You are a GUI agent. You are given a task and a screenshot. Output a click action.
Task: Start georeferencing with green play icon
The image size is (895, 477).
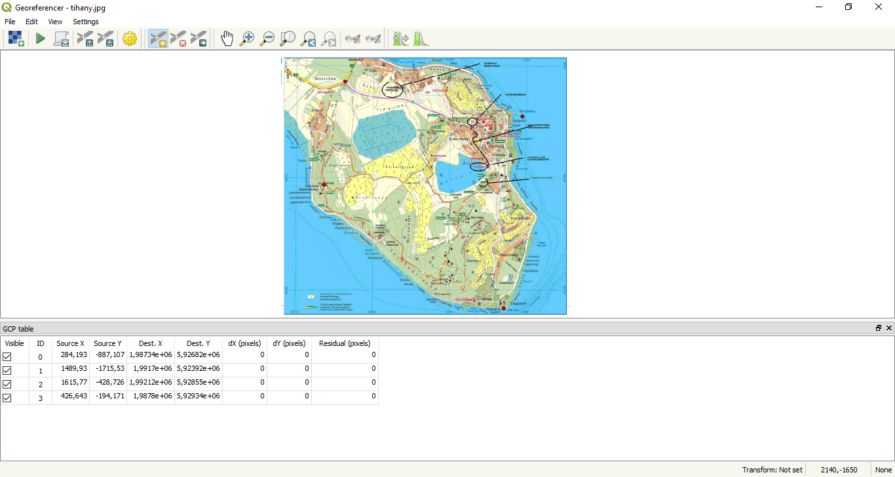tap(41, 39)
